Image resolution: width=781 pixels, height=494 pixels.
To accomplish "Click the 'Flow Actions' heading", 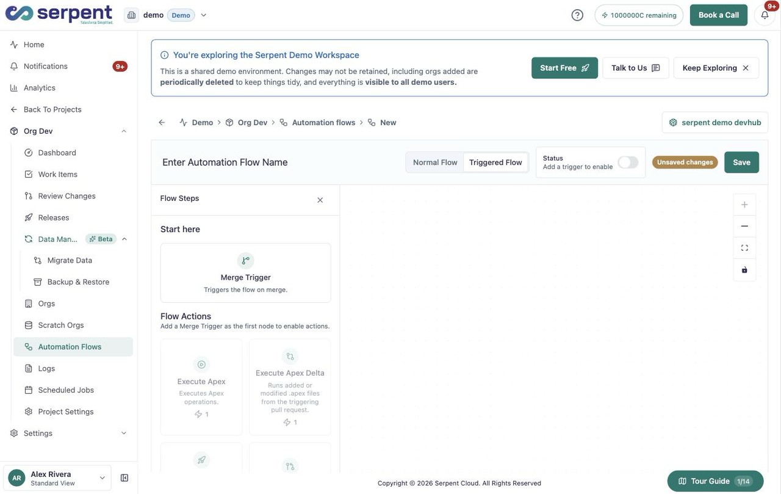I will (x=185, y=316).
